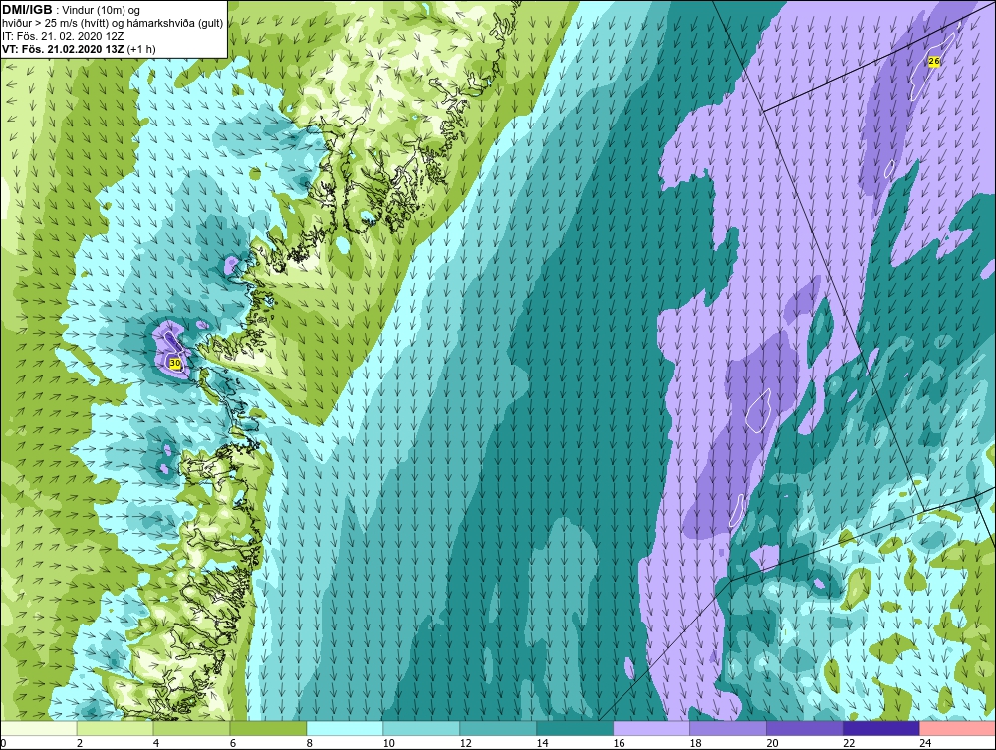Click the IT initial time line
This screenshot has width=996, height=750.
click(x=62, y=36)
